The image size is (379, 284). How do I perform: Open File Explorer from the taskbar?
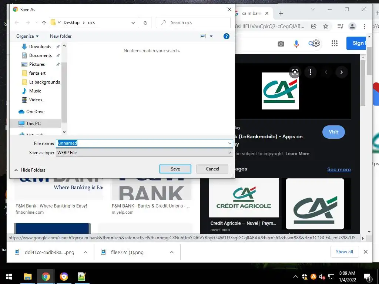27,277
